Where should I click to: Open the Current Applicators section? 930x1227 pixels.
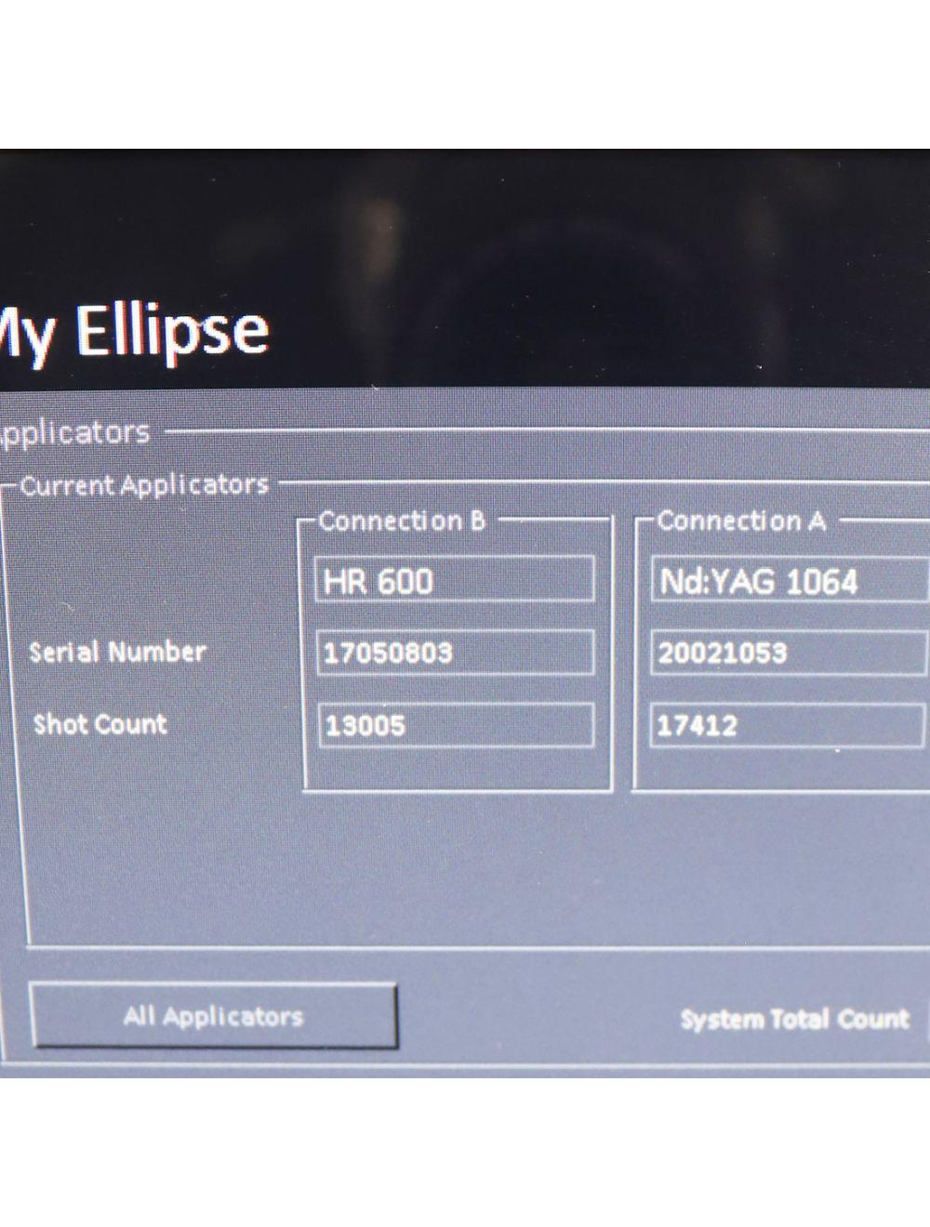(x=144, y=484)
